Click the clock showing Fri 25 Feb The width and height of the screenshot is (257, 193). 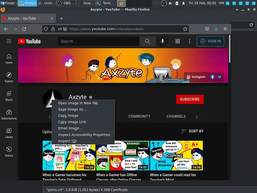pos(203,3)
